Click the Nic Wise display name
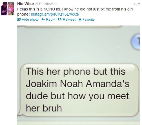Image resolution: width=142 pixels, height=125 pixels. 26,4
